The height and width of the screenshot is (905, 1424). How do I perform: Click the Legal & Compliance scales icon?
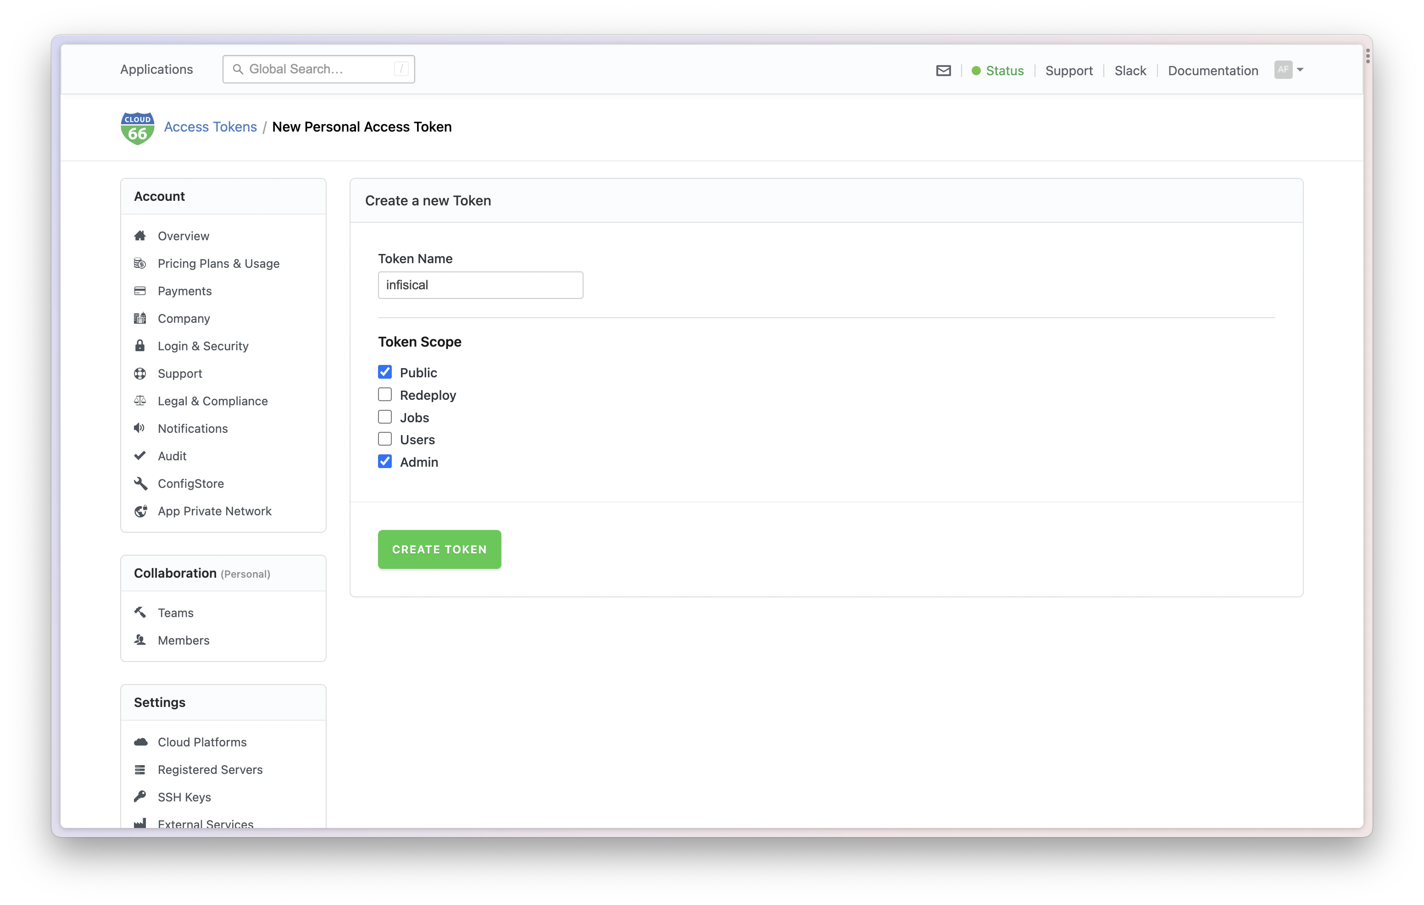(140, 401)
